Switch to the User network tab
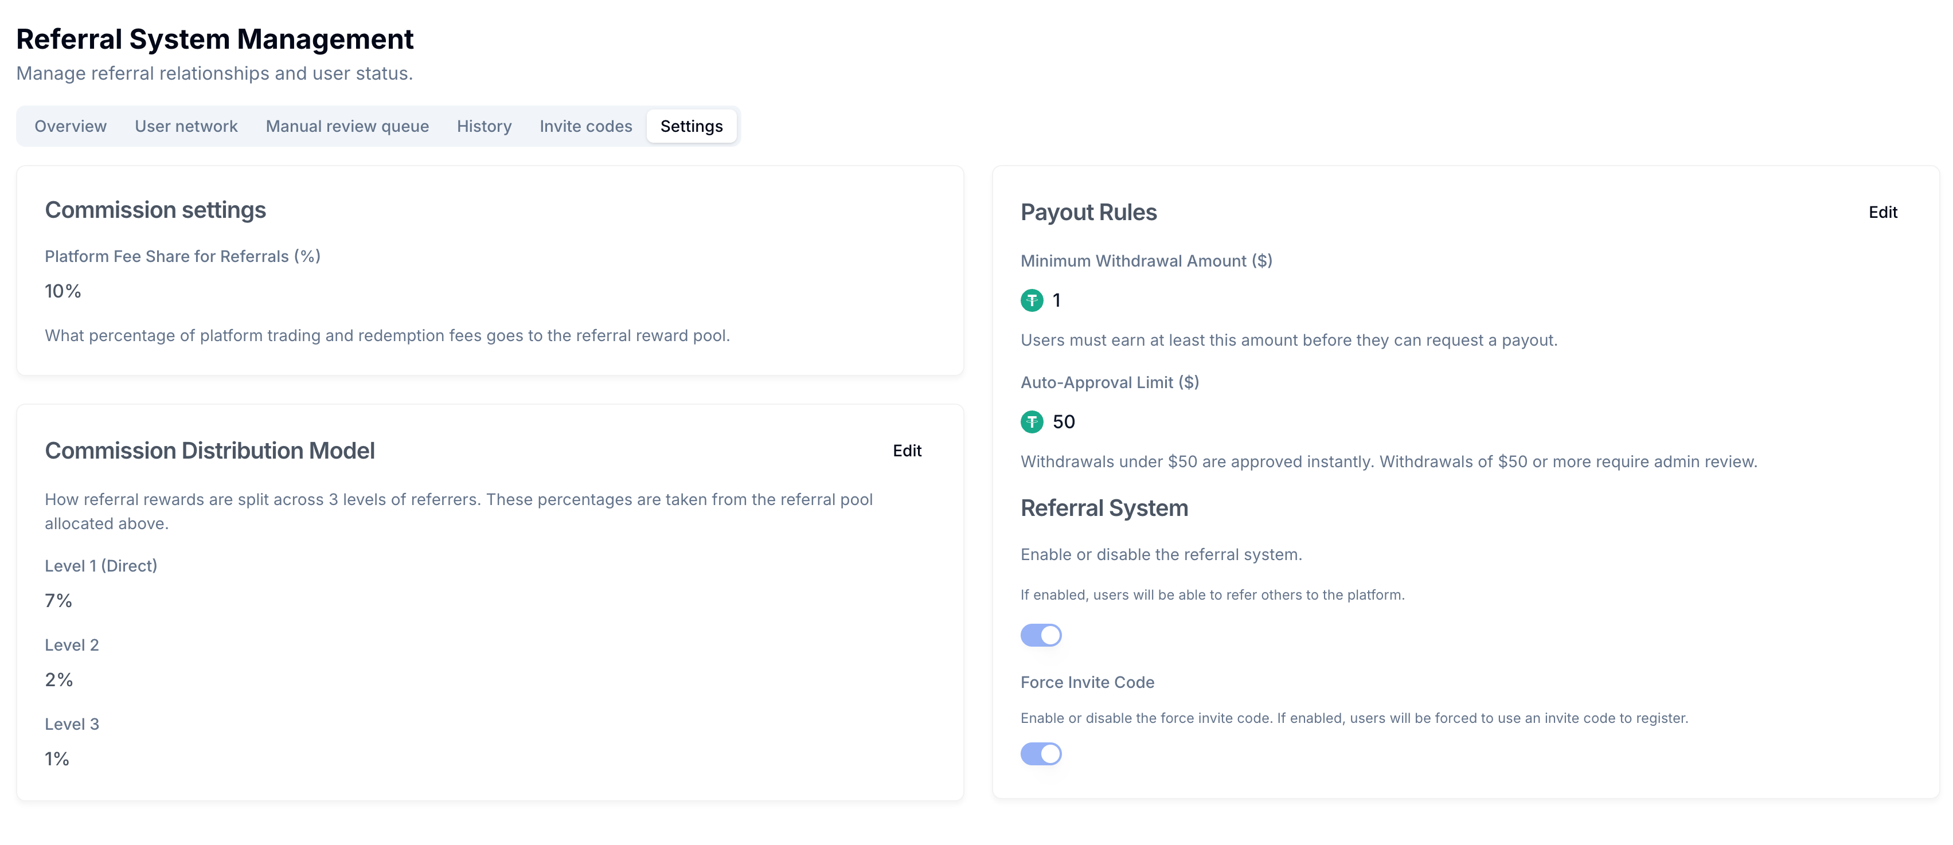This screenshot has height=845, width=1953. point(186,126)
